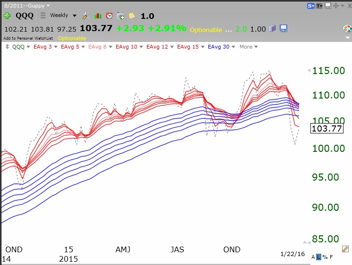352x265 pixels.
Task: Toggle logarithmic scale L
Action: tap(318, 257)
